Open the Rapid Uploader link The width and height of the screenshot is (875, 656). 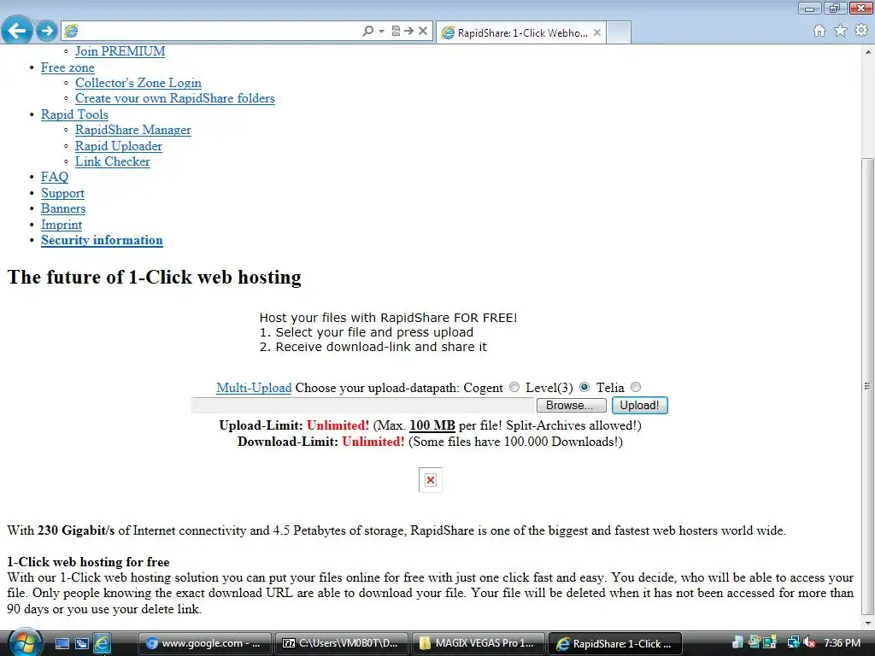[x=119, y=146]
